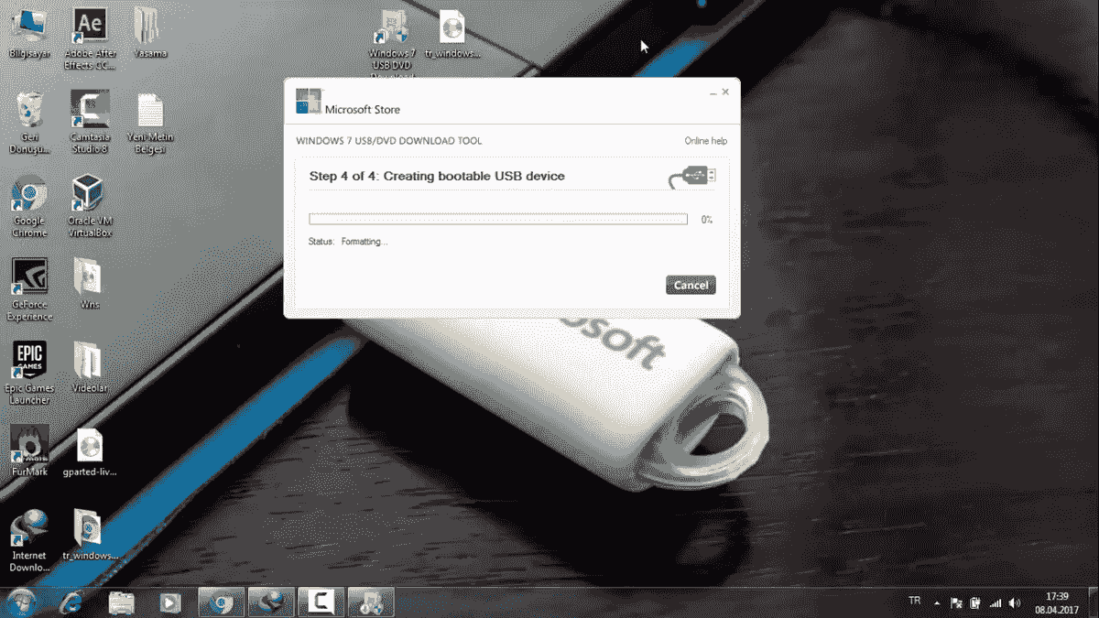Expand hidden system tray icons
This screenshot has width=1099, height=618.
[x=936, y=602]
